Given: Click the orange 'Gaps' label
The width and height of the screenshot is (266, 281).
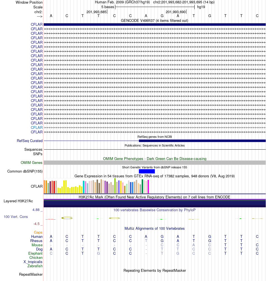Looking at the screenshot, I should pos(38,233).
